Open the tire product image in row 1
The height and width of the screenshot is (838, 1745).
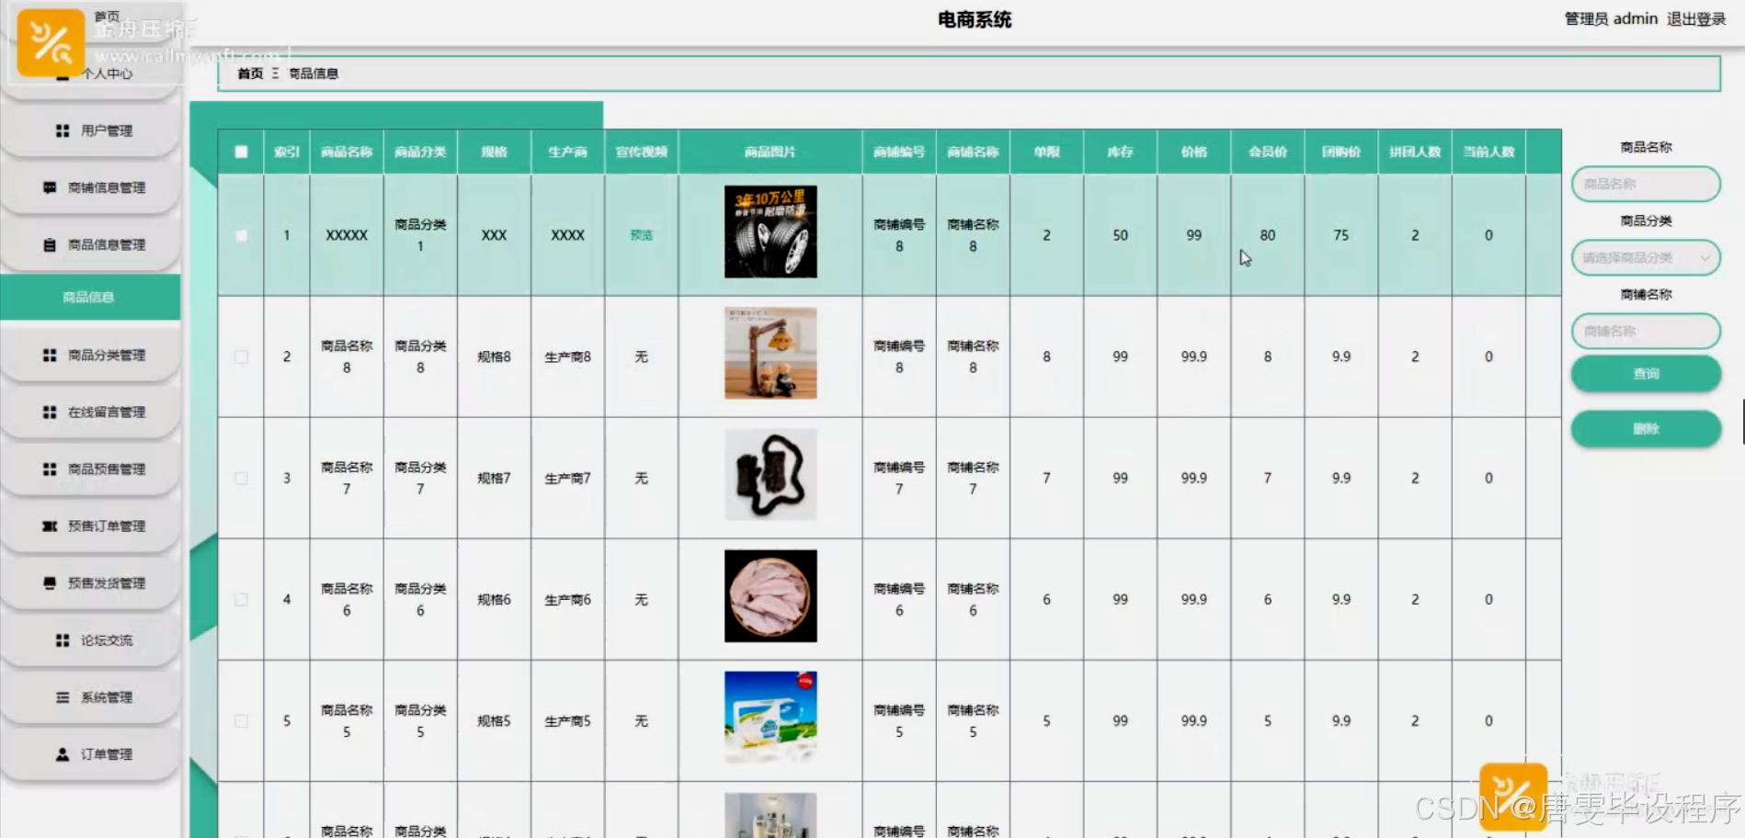770,232
